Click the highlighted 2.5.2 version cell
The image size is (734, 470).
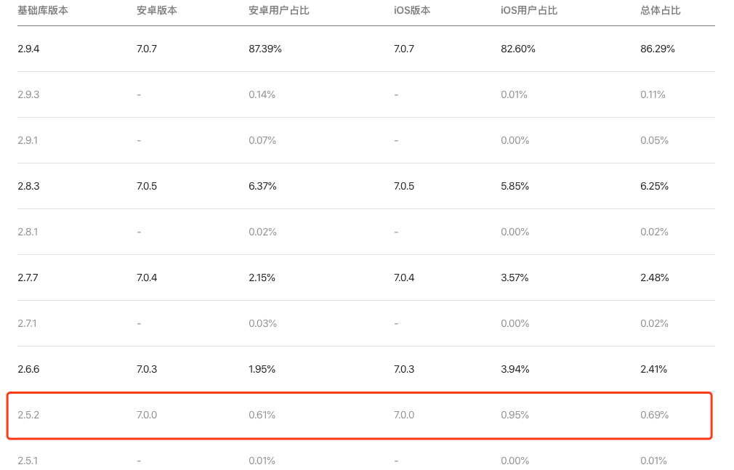(x=28, y=415)
